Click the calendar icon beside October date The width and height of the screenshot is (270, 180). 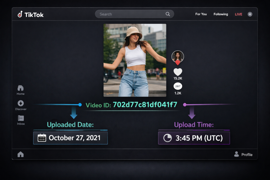coord(42,138)
